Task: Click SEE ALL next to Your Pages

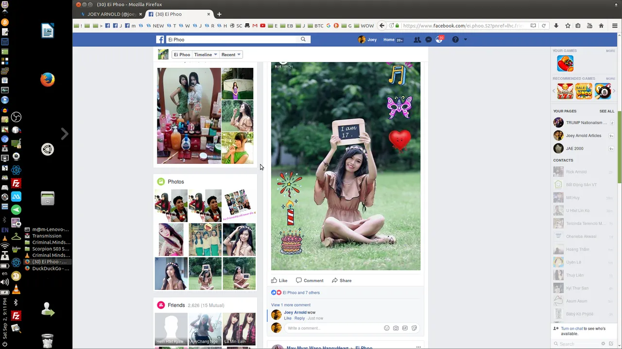Action: click(x=607, y=111)
